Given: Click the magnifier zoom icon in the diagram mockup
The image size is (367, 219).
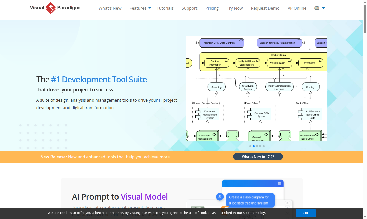Looking at the screenshot, I should click(x=287, y=203).
